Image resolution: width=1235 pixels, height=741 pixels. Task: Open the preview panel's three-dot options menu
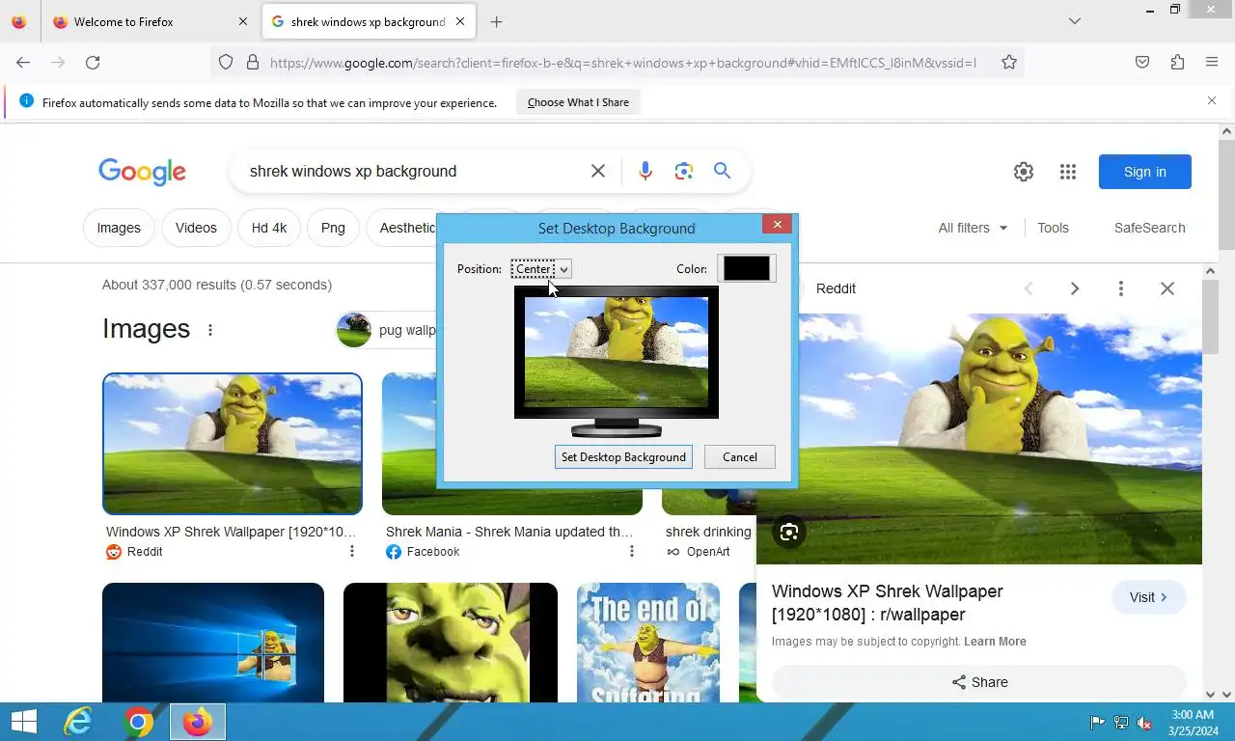1120,288
